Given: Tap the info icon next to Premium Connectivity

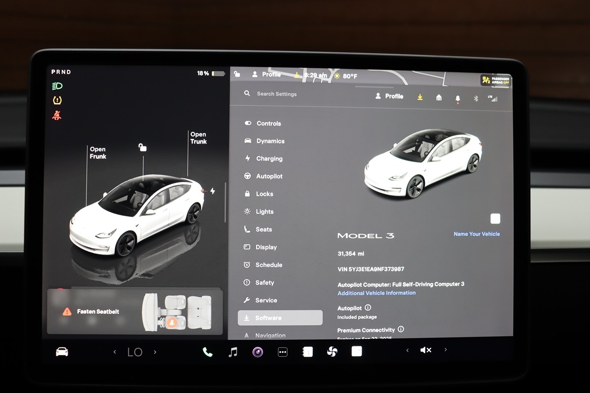Looking at the screenshot, I should click(401, 329).
